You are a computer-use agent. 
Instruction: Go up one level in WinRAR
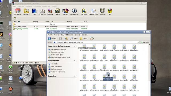(x=15, y=18)
